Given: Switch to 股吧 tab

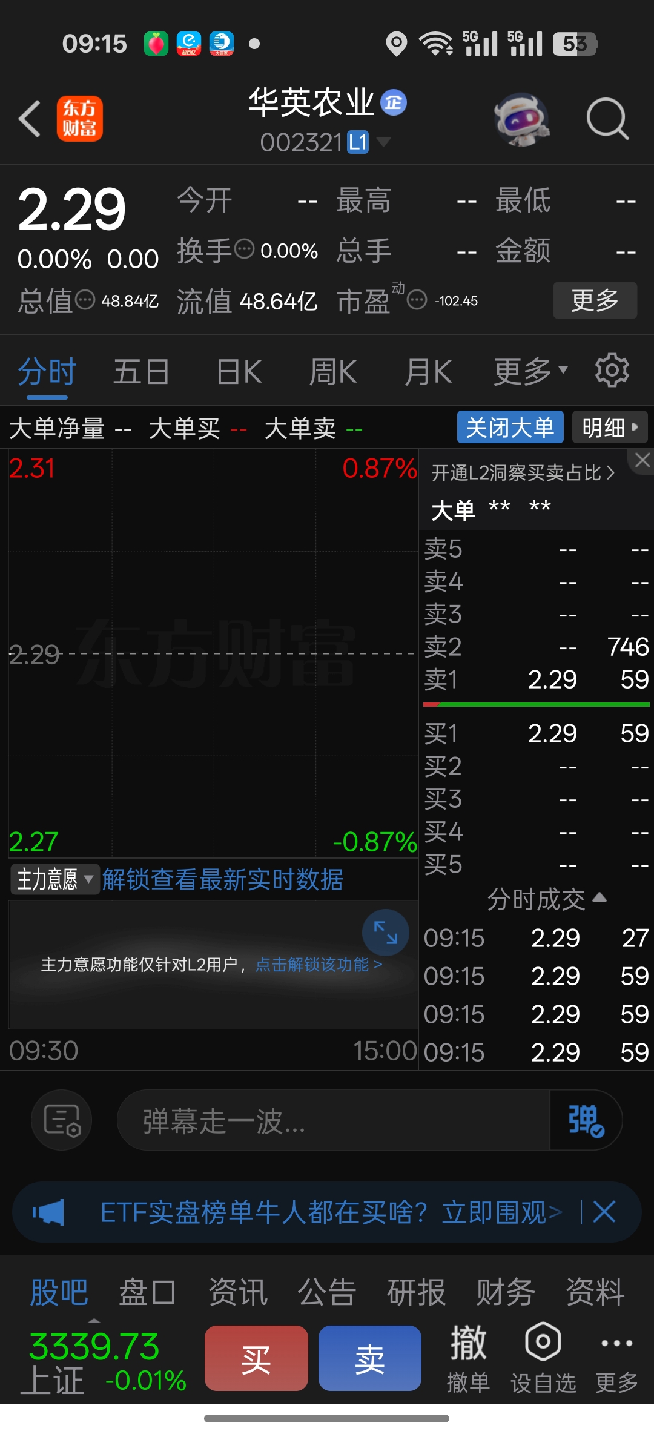Looking at the screenshot, I should (x=59, y=1292).
